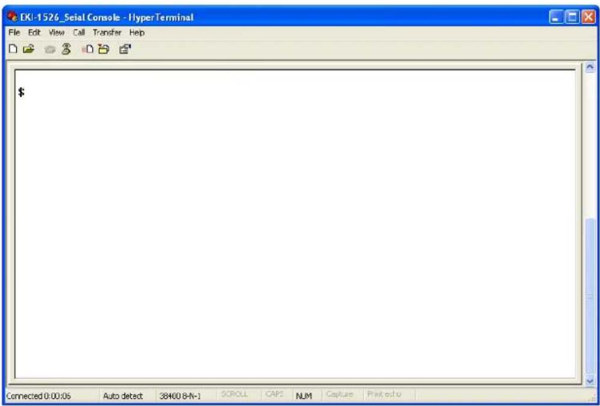Click the Print echo status indicator

[x=385, y=394]
